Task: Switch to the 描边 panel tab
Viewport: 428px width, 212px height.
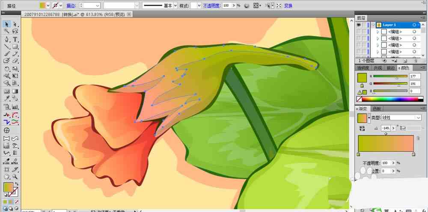Action: 391,68
